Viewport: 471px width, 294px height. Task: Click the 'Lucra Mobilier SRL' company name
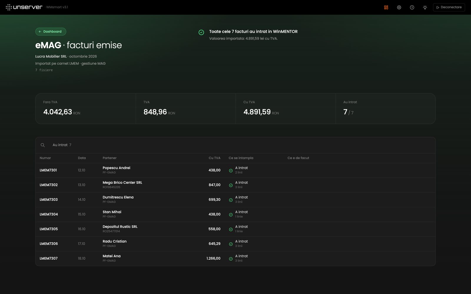point(51,56)
